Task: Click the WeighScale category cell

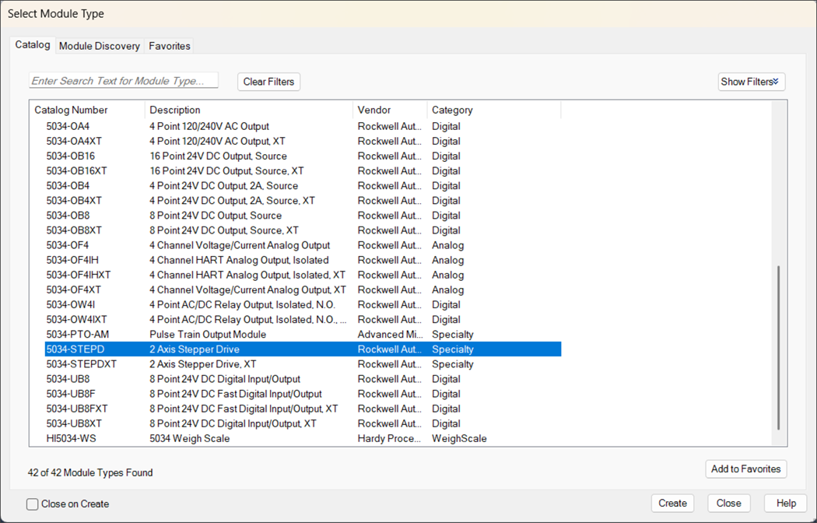Action: 459,439
